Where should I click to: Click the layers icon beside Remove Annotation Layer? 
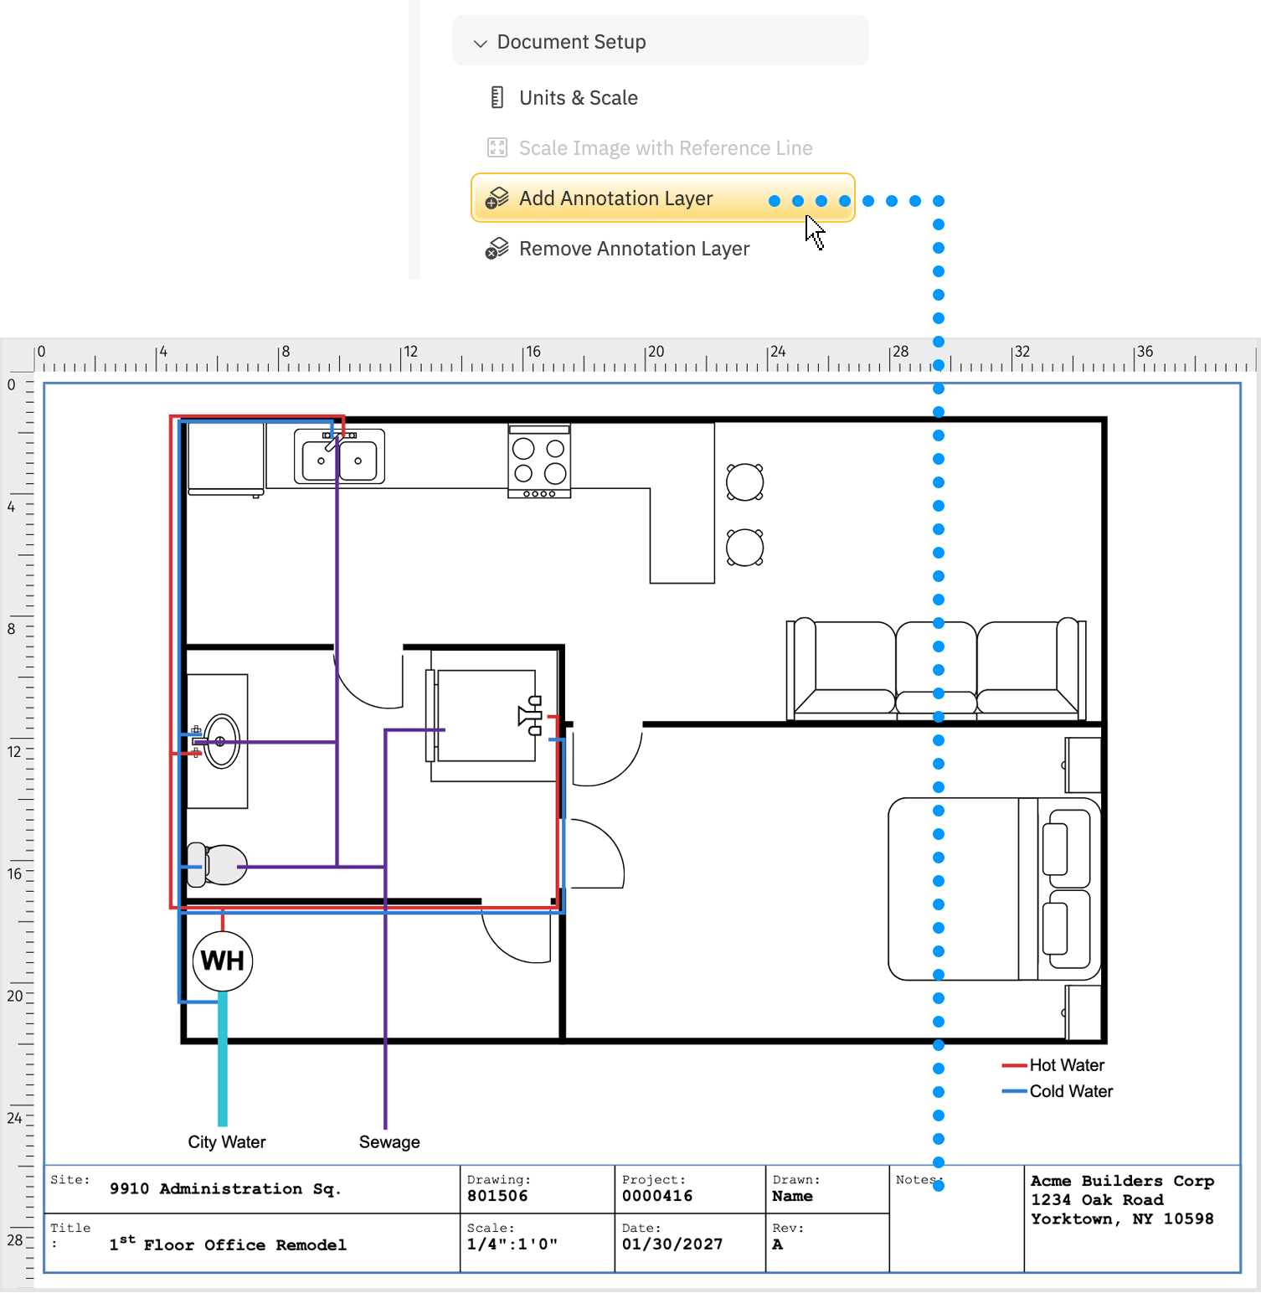[x=497, y=249]
